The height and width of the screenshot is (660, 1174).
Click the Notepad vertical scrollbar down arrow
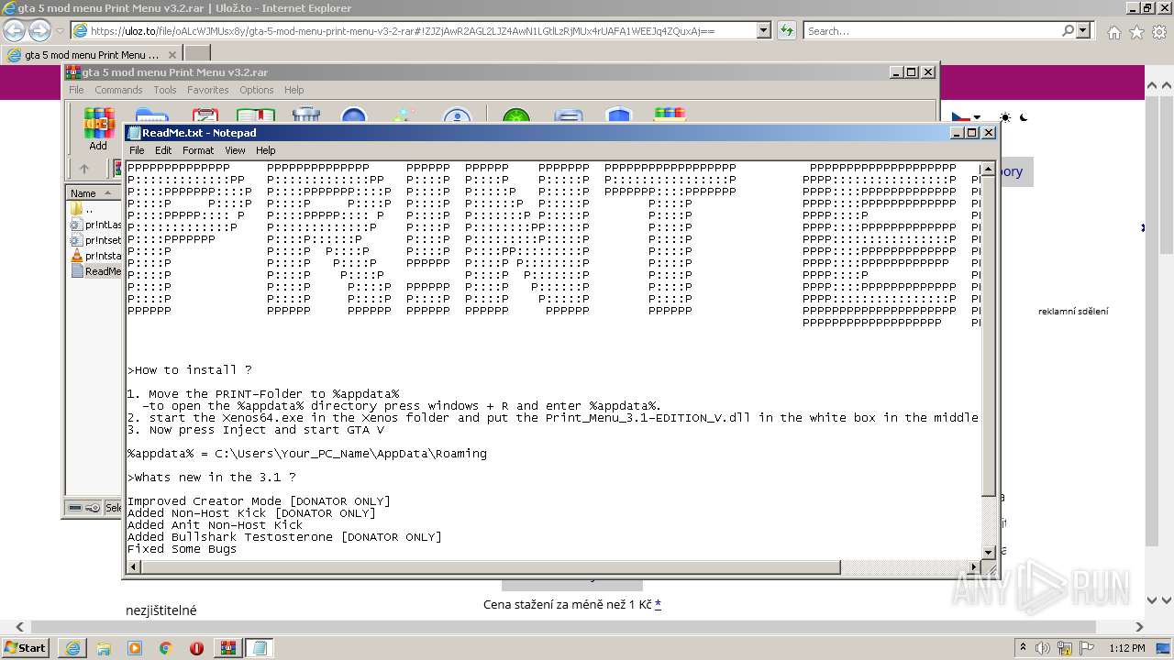[989, 552]
